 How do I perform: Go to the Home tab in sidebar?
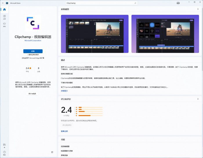coord(4,10)
